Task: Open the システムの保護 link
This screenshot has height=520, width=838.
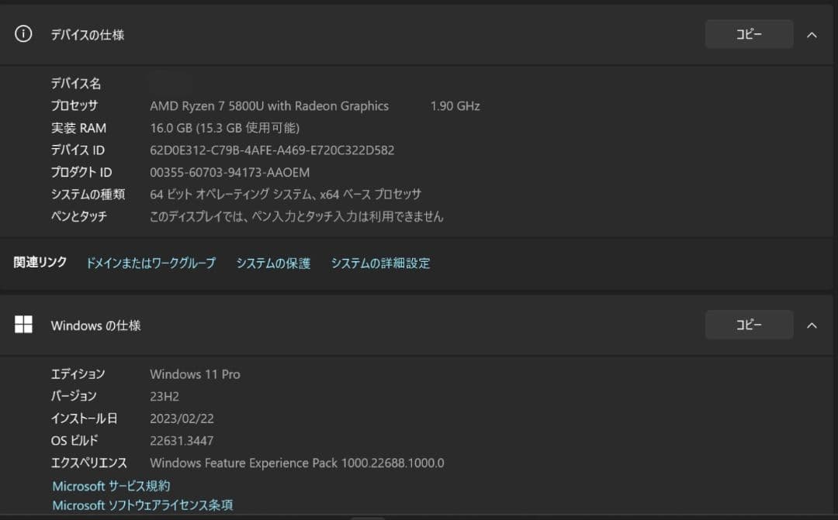Action: pyautogui.click(x=273, y=263)
